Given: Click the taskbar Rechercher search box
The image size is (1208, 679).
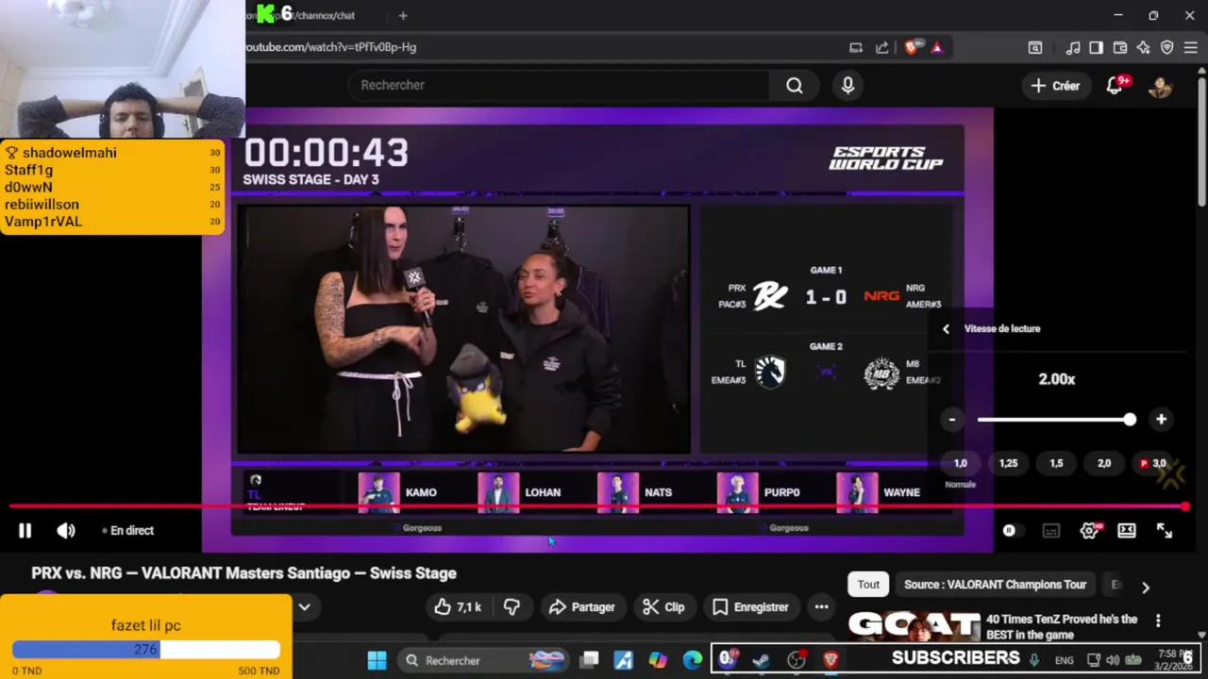Looking at the screenshot, I should click(484, 660).
